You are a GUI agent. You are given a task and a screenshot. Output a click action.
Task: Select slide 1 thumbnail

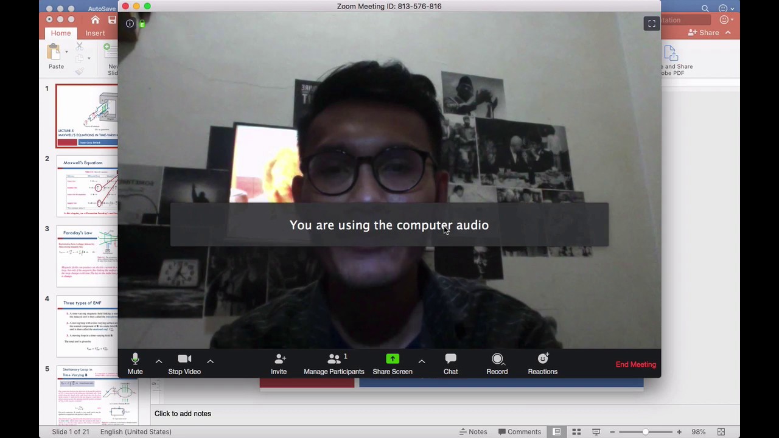(86, 116)
